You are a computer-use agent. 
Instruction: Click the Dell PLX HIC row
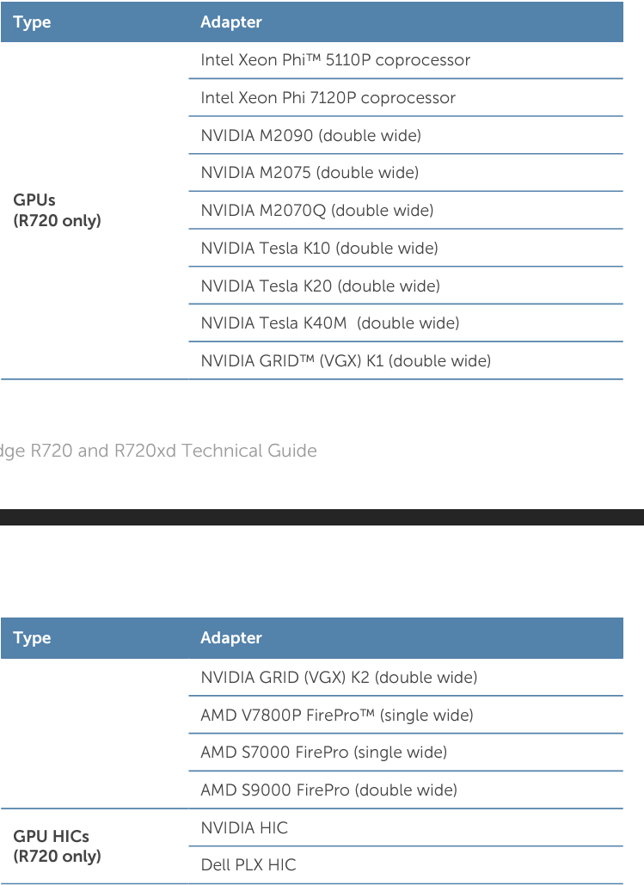pyautogui.click(x=248, y=865)
